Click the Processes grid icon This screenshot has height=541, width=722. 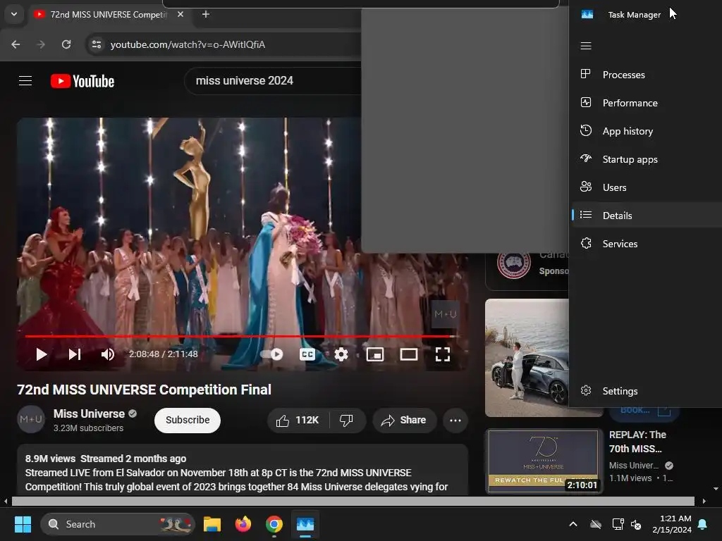pos(586,74)
